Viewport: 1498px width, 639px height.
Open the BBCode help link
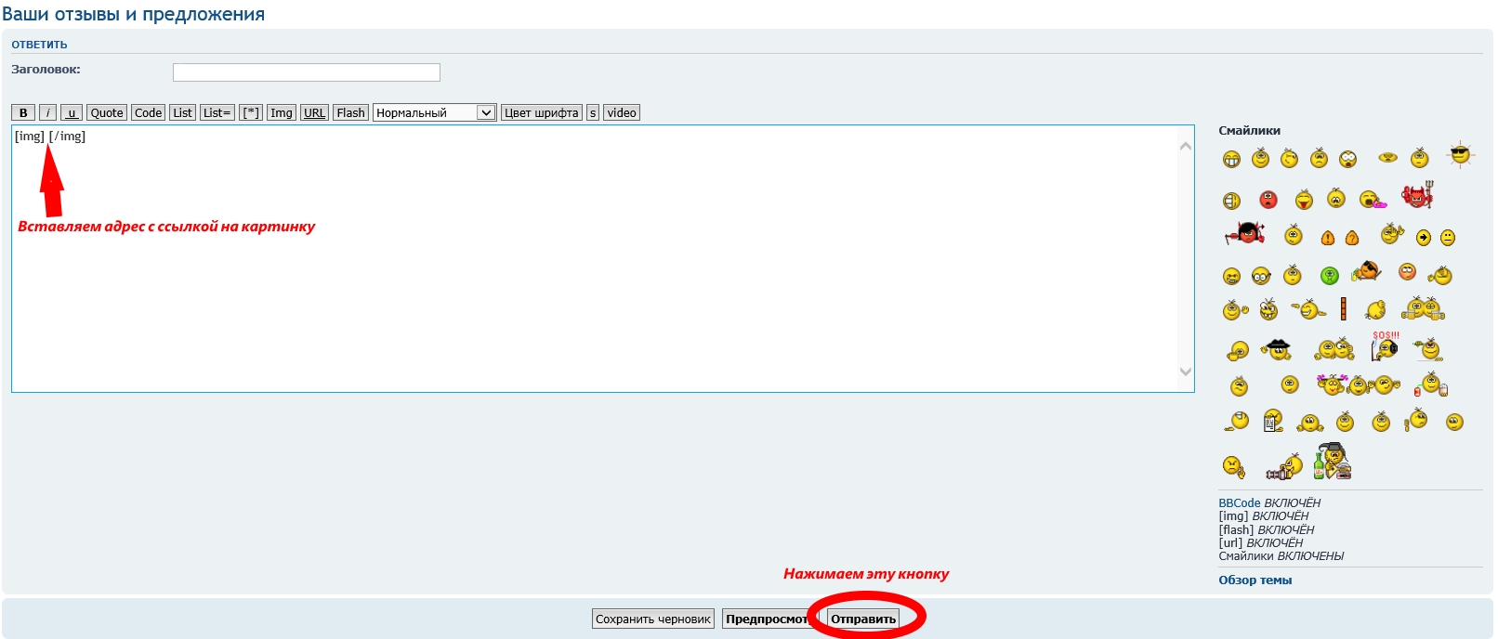tap(1239, 502)
